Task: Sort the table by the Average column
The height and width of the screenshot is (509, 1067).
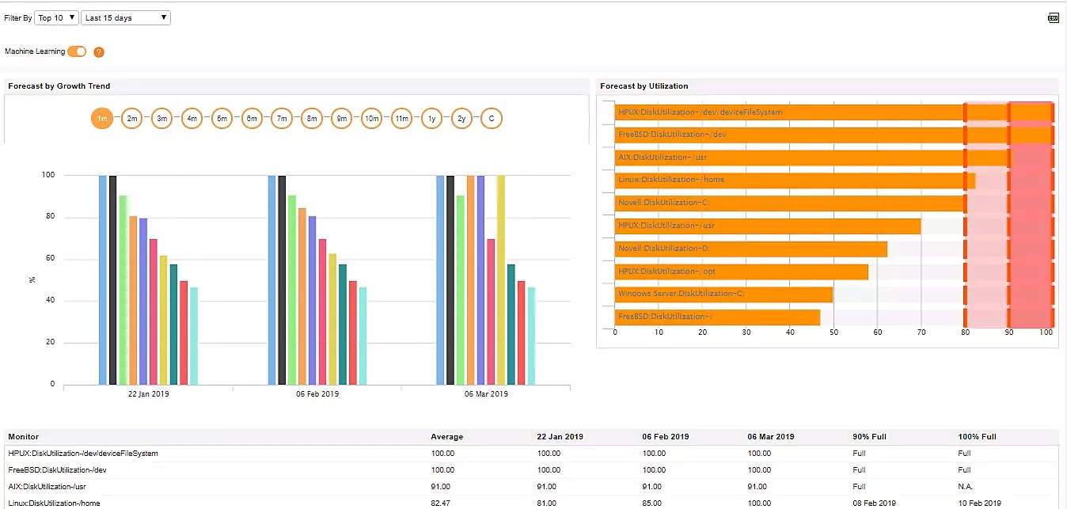Action: [x=446, y=436]
